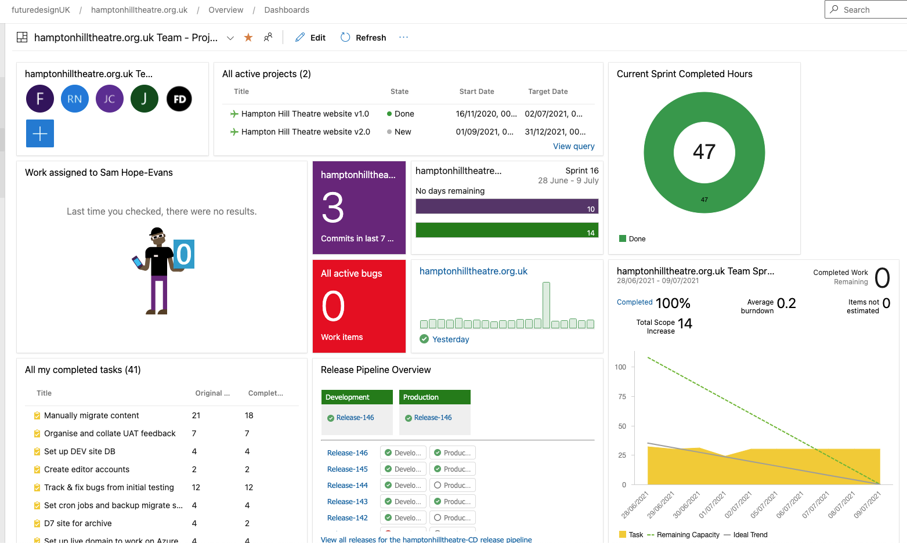
Task: Click the plus tile to add a team member
Action: pos(39,133)
